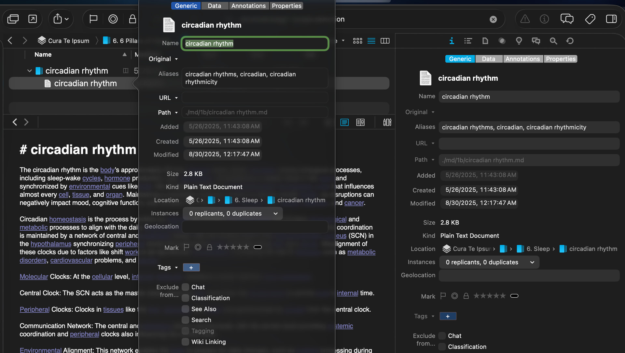The width and height of the screenshot is (625, 353).
Task: Click the tag icon in the top toolbar
Action: tap(590, 19)
